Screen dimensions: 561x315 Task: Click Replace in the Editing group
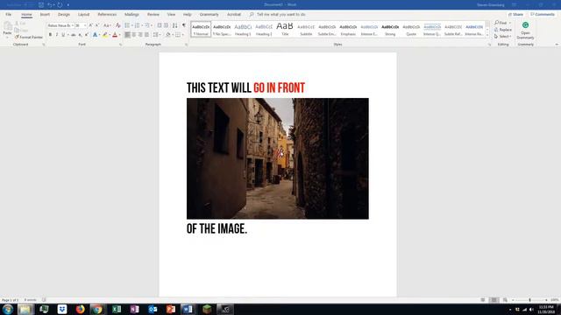[x=502, y=30]
